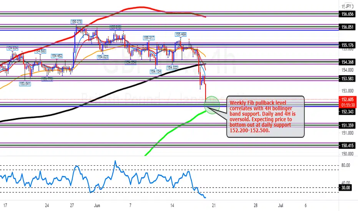This screenshot has width=358, height=211.
Task: Select the 156.656 price level label
Action: pyautogui.click(x=347, y=14)
